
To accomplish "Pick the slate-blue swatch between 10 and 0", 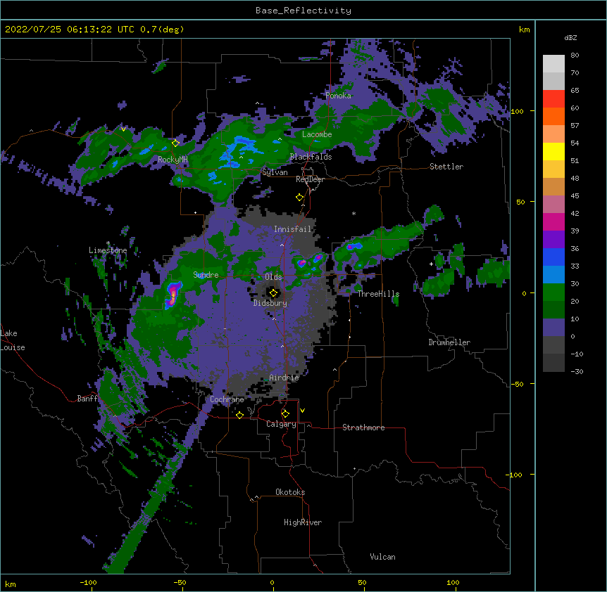I will (553, 328).
